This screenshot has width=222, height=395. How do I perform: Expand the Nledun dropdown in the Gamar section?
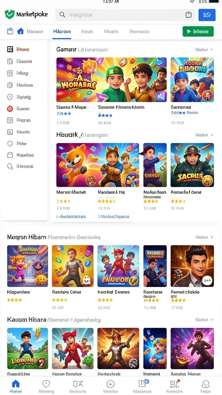204,50
